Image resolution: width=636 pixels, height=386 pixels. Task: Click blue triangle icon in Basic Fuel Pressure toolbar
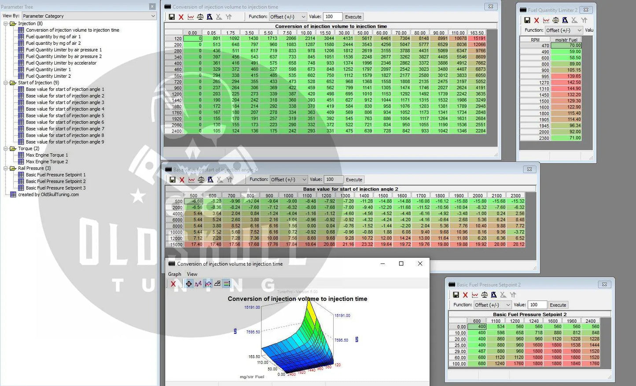tap(494, 295)
